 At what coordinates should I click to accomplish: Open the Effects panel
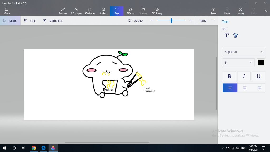point(130,11)
